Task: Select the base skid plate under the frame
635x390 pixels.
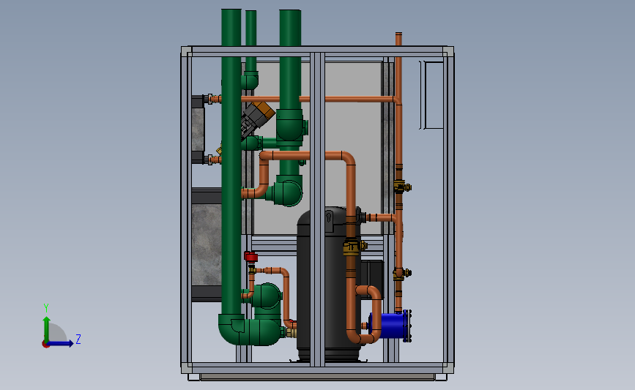Action: 318,377
